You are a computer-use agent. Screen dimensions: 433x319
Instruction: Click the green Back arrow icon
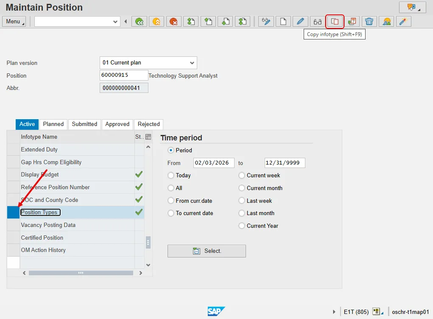139,22
